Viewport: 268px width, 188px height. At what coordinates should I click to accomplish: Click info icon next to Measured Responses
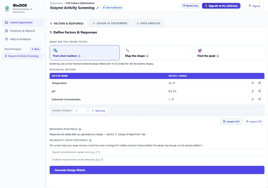(80, 129)
